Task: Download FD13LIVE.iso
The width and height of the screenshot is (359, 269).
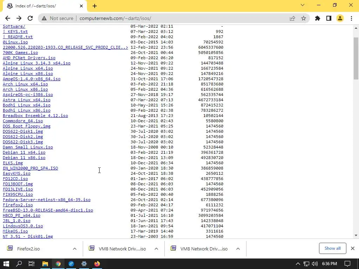Action: point(18,189)
